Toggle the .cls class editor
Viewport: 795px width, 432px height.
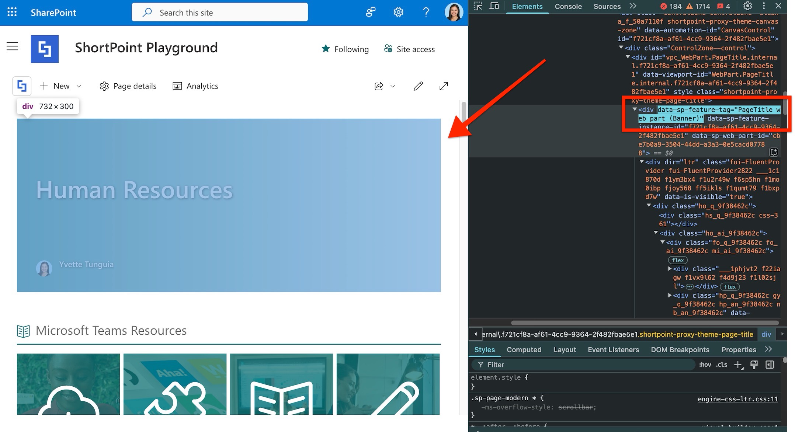pyautogui.click(x=722, y=365)
